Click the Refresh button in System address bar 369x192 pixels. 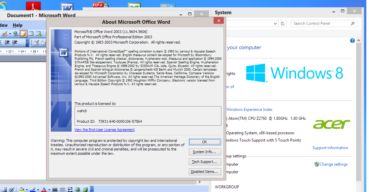pyautogui.click(x=283, y=23)
